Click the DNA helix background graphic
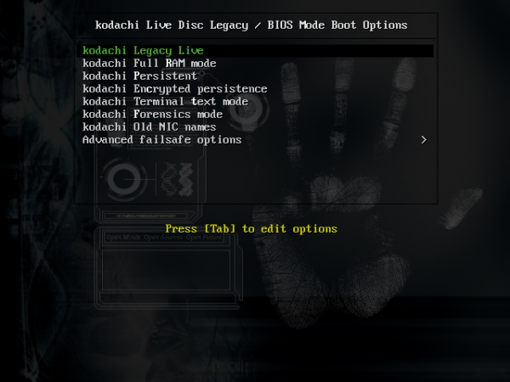The image size is (510, 382). [178, 179]
